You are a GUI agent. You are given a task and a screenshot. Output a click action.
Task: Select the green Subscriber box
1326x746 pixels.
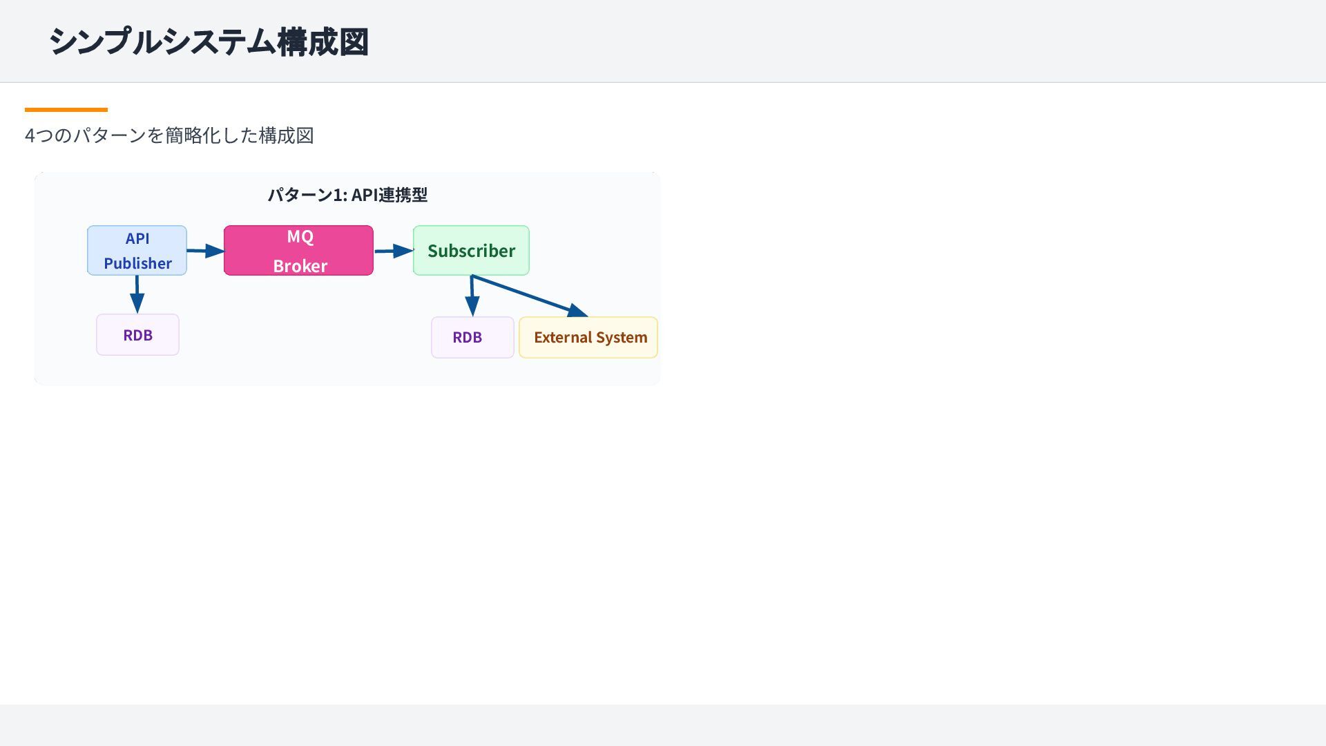(x=471, y=250)
